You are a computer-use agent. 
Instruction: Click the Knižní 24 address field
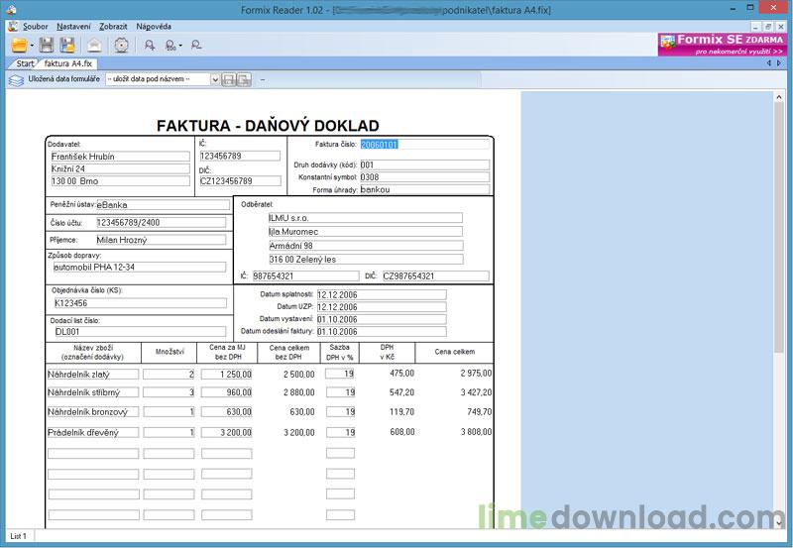click(120, 168)
